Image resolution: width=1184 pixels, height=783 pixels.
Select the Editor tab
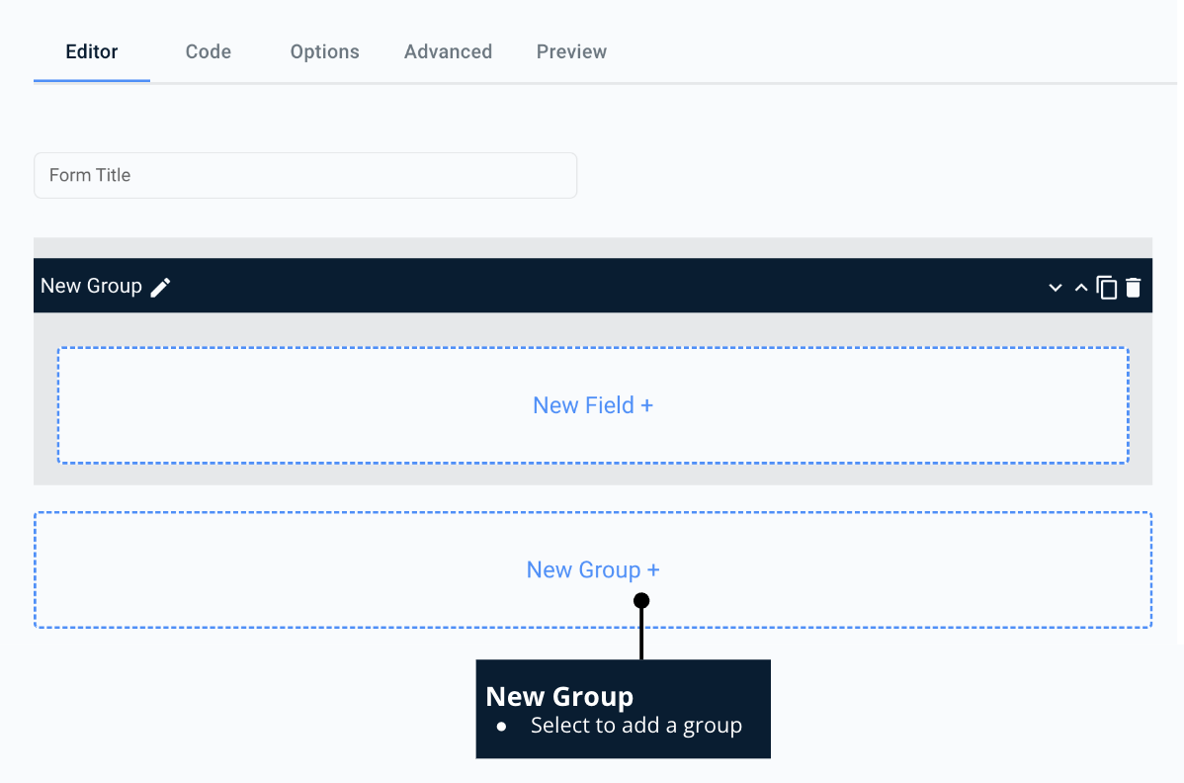tap(91, 51)
